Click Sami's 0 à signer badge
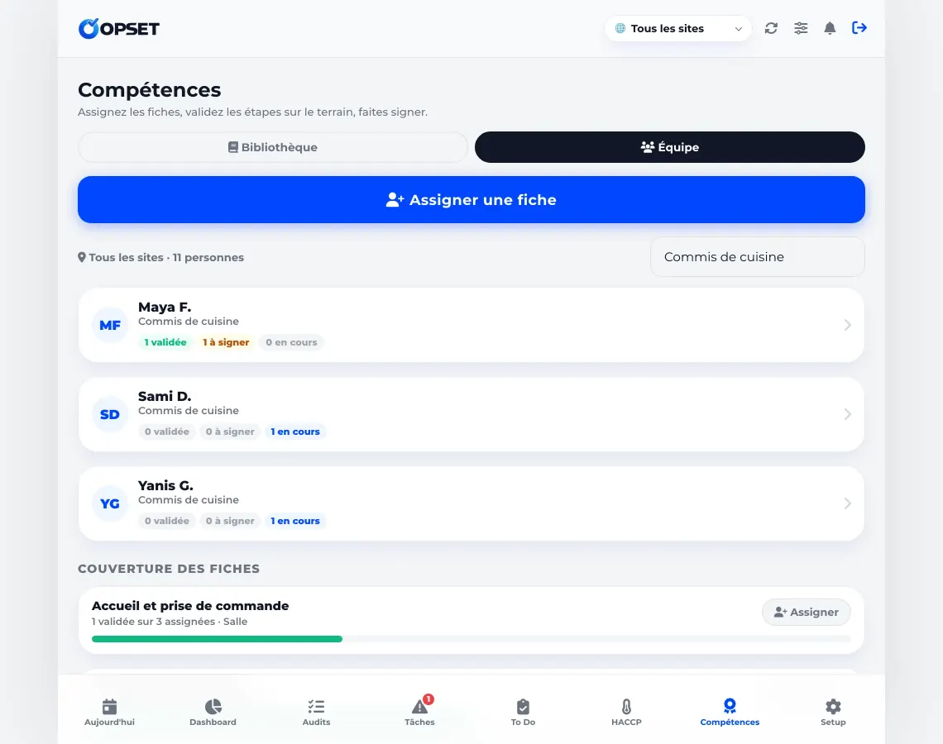The width and height of the screenshot is (943, 744). (x=230, y=432)
